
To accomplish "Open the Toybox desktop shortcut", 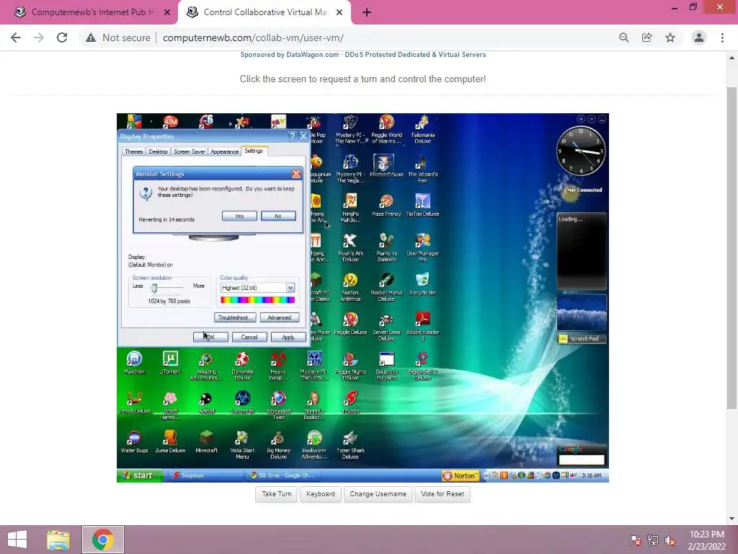I will click(x=350, y=402).
